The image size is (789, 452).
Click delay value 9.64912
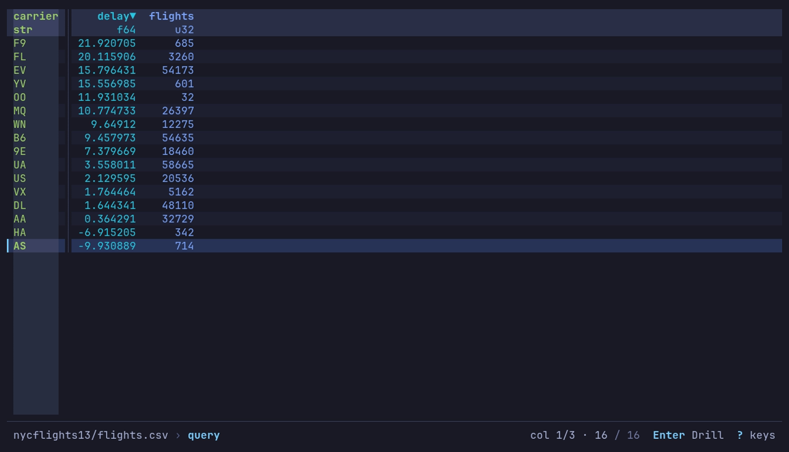114,124
